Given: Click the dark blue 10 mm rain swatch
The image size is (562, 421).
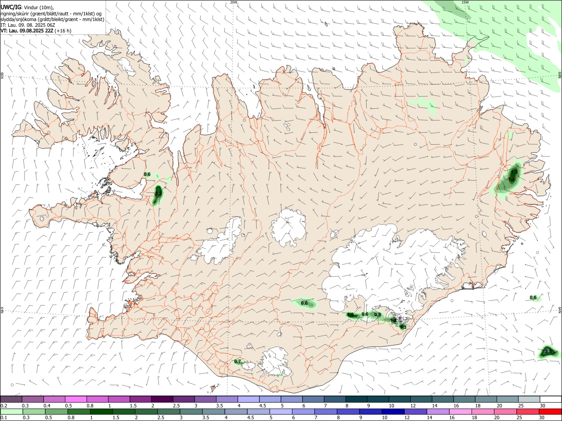Looking at the screenshot, I should tap(392, 412).
